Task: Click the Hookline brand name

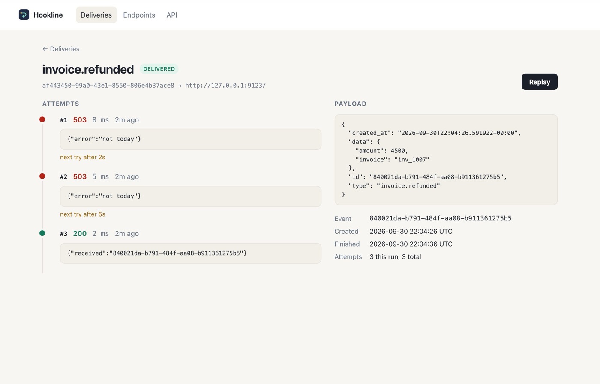Action: tap(48, 15)
